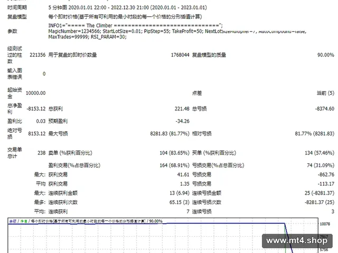
Task: Click the ticks modelled value 1768044
Action: tap(180, 55)
